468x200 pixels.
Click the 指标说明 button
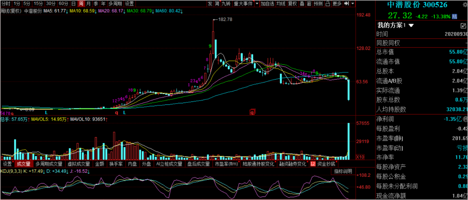[343, 171]
